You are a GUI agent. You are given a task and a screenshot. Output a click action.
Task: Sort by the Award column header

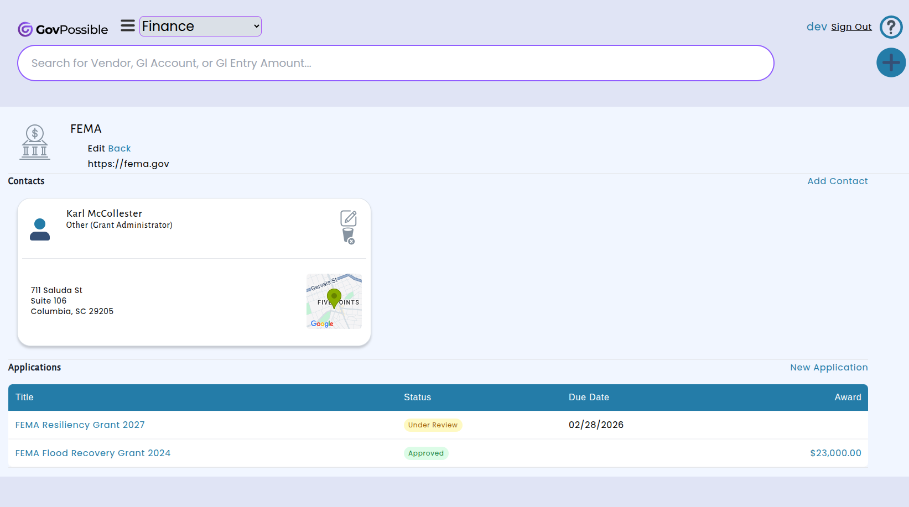pyautogui.click(x=848, y=397)
